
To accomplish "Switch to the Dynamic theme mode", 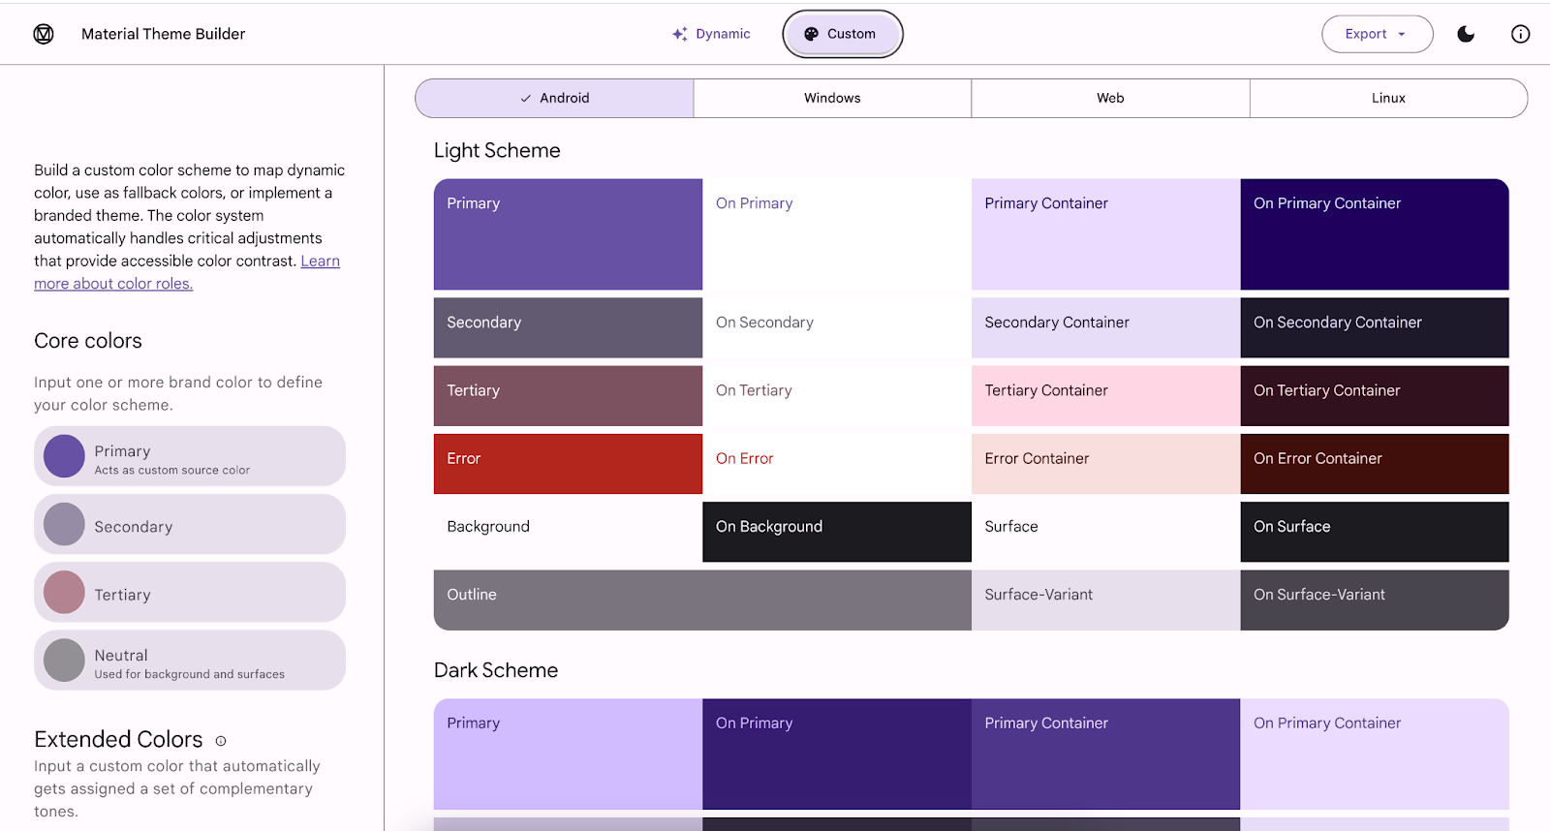I will (x=712, y=34).
